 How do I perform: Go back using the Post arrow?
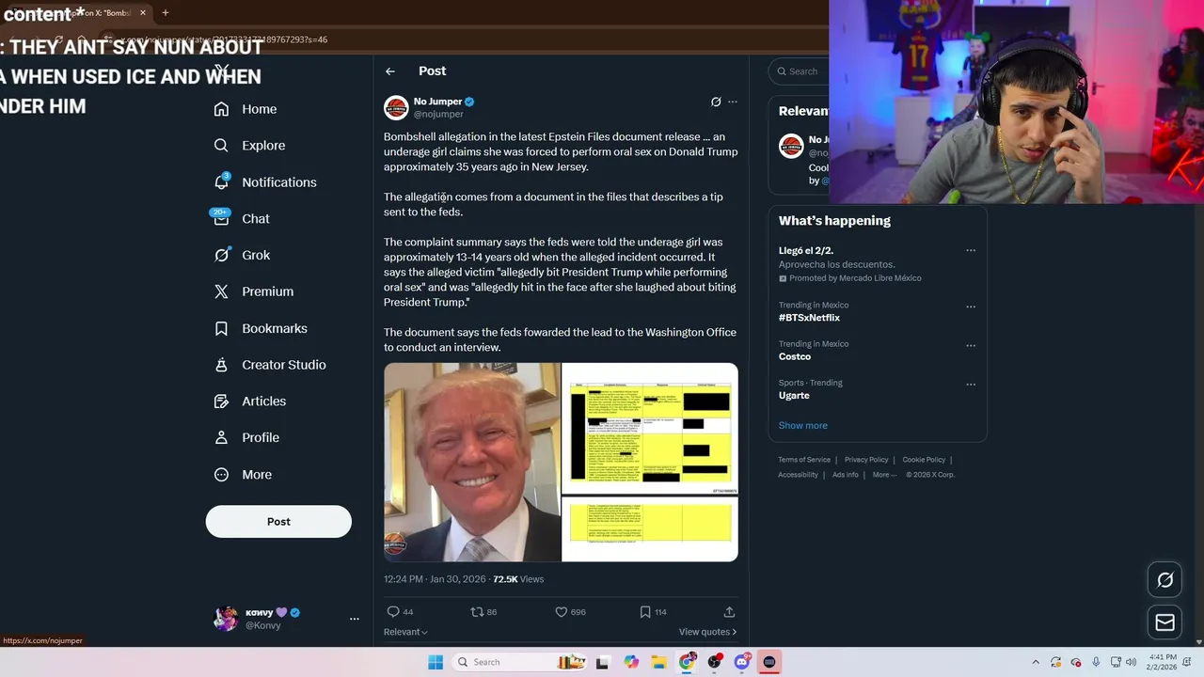point(390,71)
